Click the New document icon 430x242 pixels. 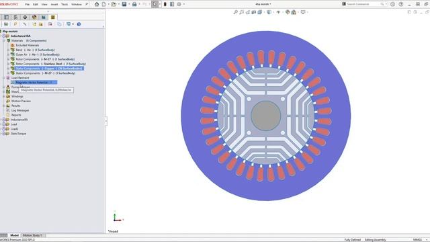point(104,4)
